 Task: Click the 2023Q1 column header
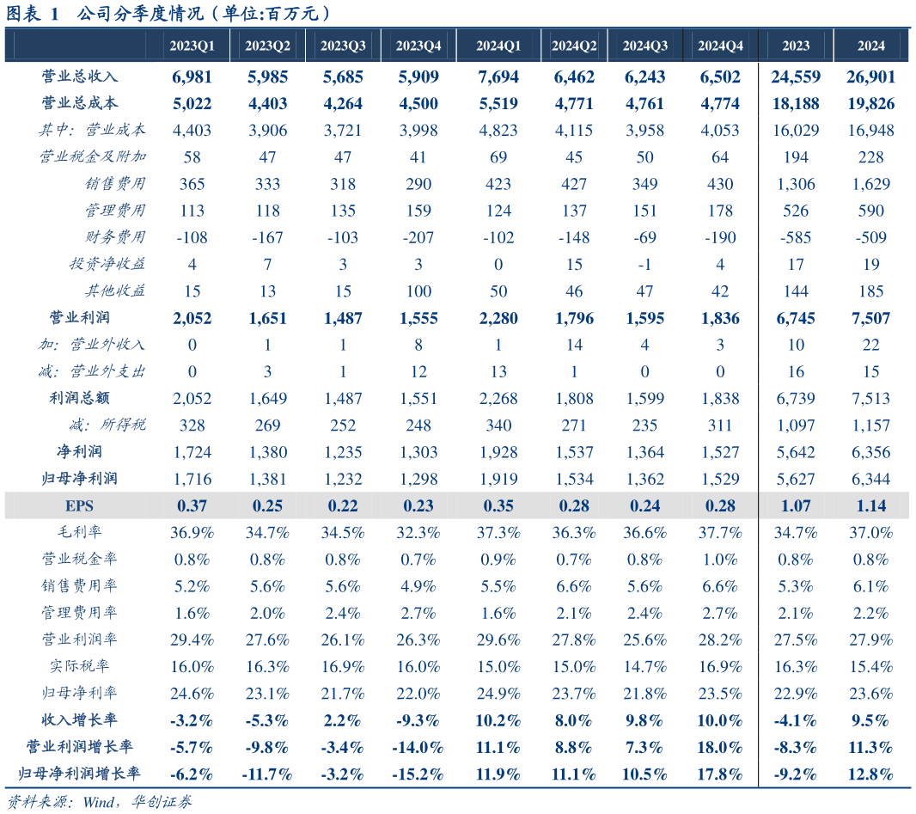[x=192, y=46]
